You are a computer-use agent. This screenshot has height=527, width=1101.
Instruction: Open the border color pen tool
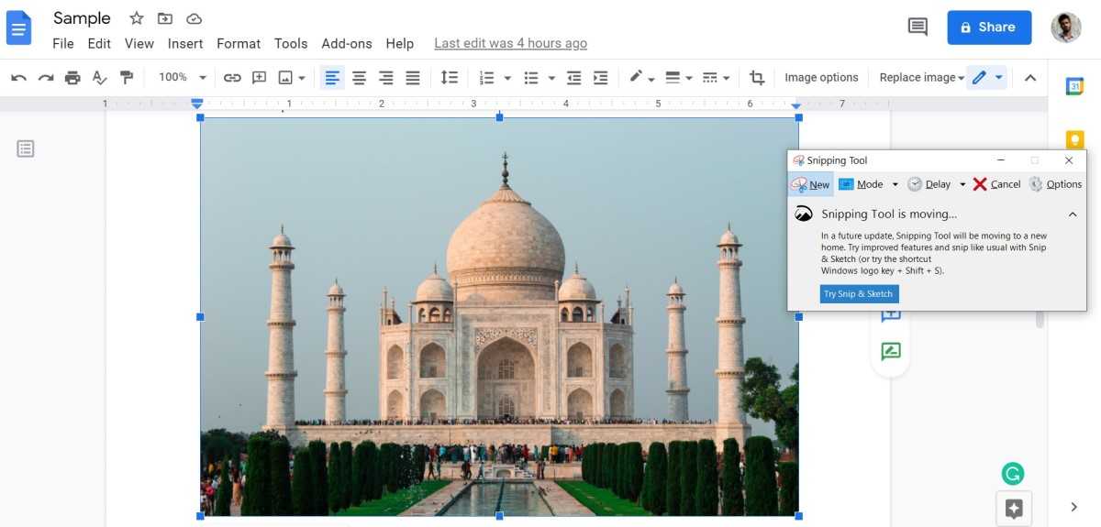(x=636, y=78)
